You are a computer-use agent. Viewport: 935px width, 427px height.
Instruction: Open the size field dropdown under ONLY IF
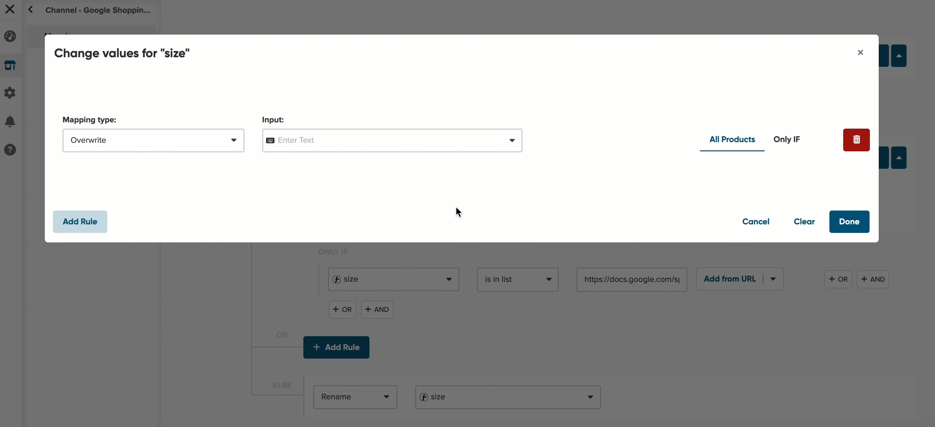coord(393,279)
